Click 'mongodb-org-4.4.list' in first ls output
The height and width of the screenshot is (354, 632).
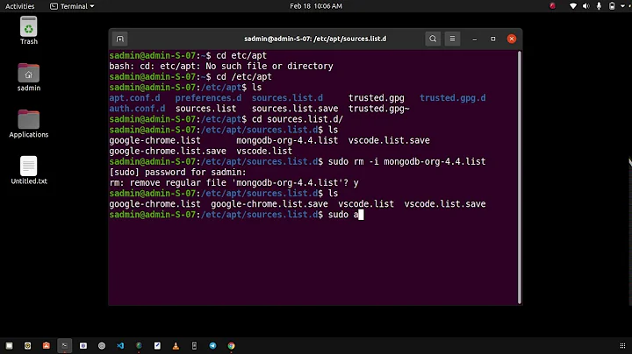[x=287, y=140]
